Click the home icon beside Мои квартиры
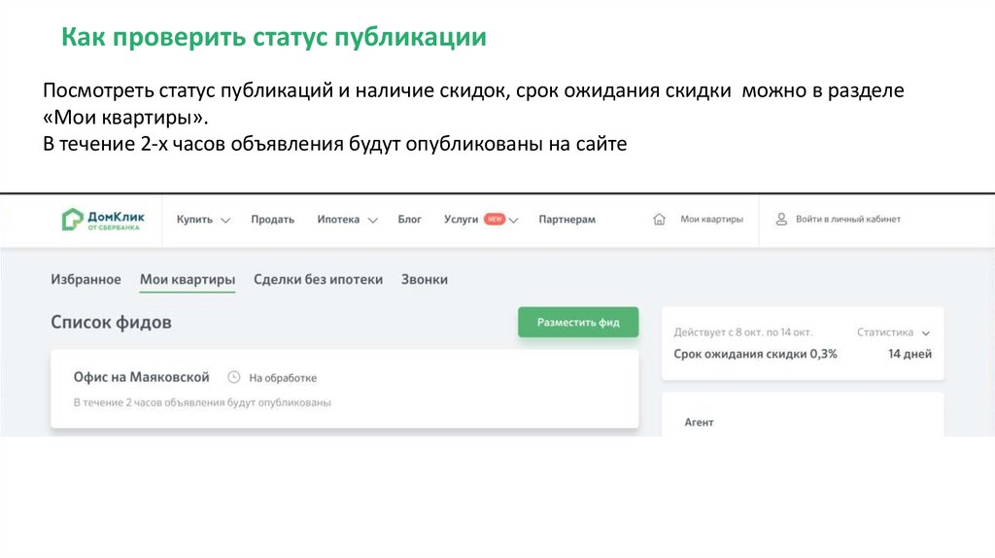The height and width of the screenshot is (558, 995). pyautogui.click(x=660, y=220)
